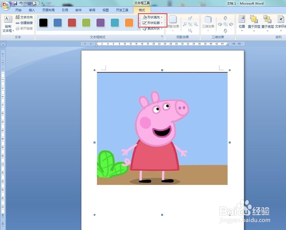Click the tab selector at ruler corner
The width and height of the screenshot is (286, 230).
3,44
